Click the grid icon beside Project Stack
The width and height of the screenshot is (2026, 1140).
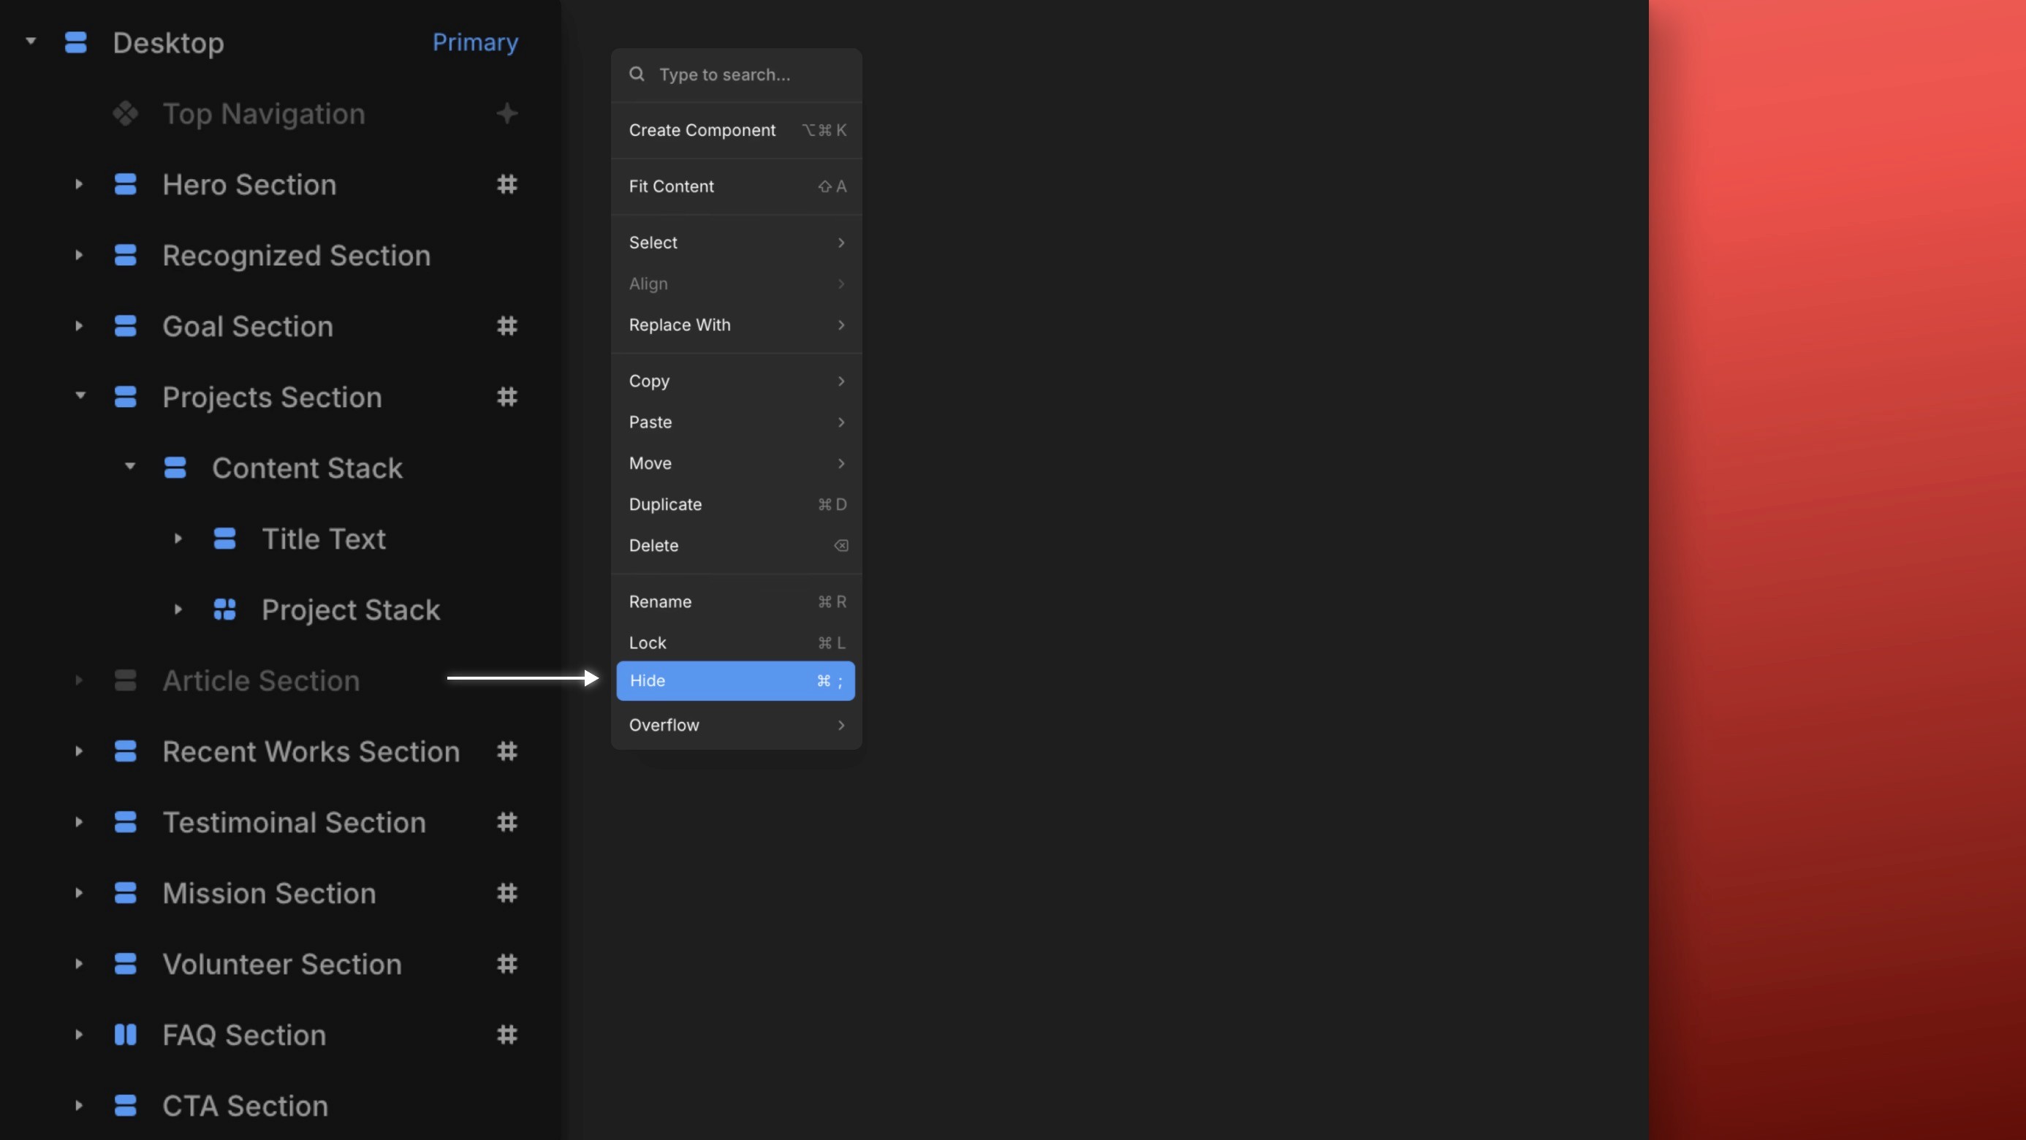pyautogui.click(x=224, y=609)
